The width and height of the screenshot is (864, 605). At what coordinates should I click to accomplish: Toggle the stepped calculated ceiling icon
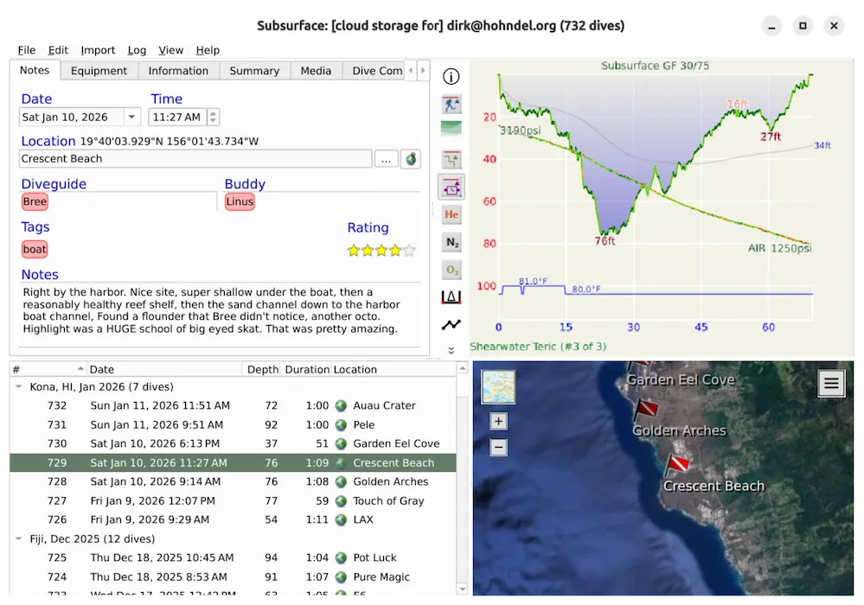[x=451, y=160]
